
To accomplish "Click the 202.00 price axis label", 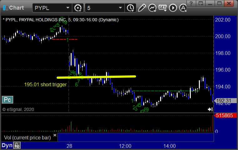I will click(x=223, y=20).
